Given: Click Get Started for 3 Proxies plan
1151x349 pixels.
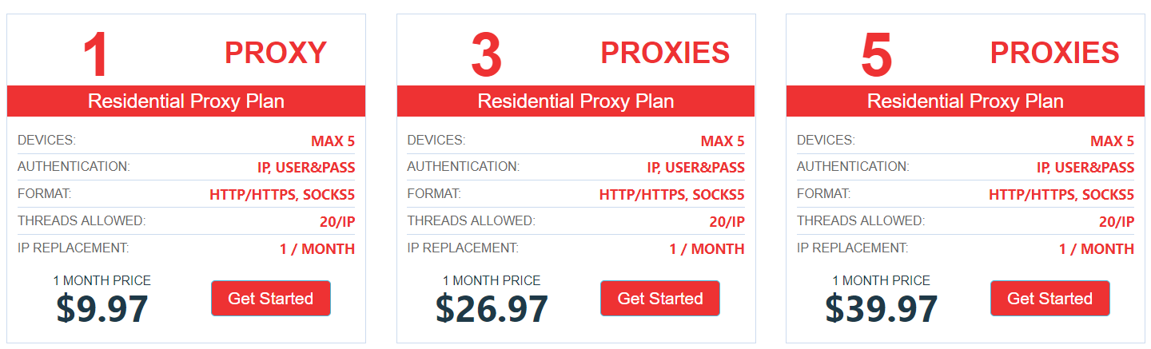Looking at the screenshot, I should point(659,299).
